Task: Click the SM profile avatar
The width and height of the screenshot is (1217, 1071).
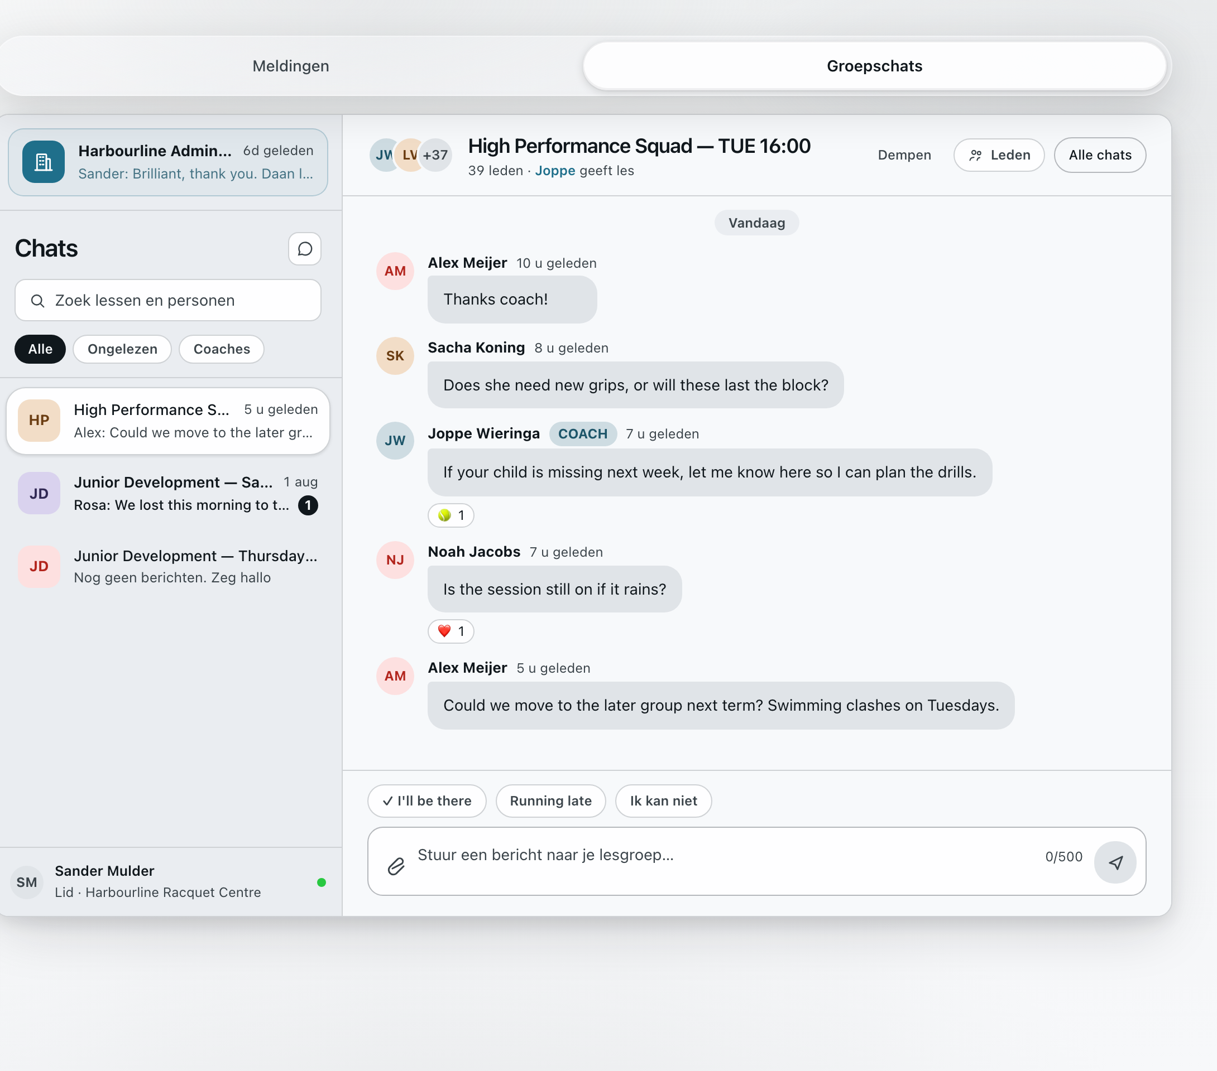Action: [27, 882]
